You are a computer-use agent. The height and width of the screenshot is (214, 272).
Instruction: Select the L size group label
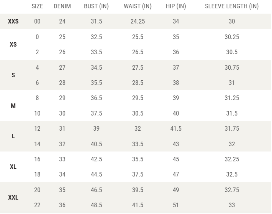click(13, 136)
